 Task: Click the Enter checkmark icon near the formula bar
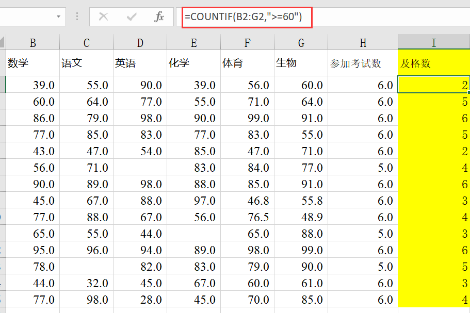(x=130, y=17)
